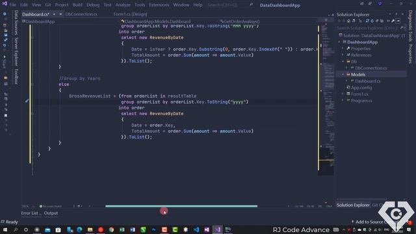Viewport: 416px width, 234px height.
Task: Open Microsoft Edge from the taskbar
Action: 79,229
